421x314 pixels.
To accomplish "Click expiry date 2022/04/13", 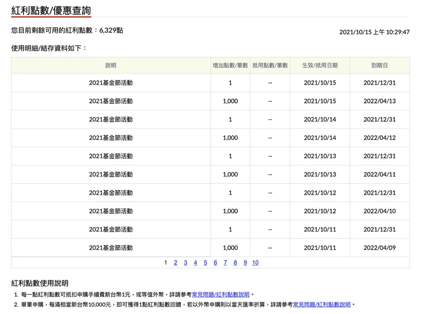I will point(379,101).
